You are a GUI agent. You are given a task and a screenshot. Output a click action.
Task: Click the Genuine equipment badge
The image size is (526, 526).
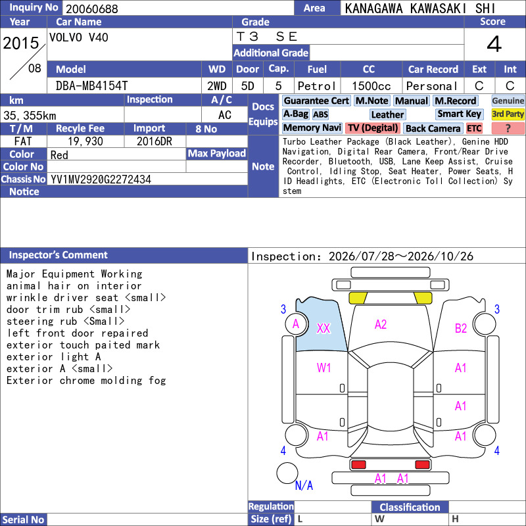click(x=508, y=101)
